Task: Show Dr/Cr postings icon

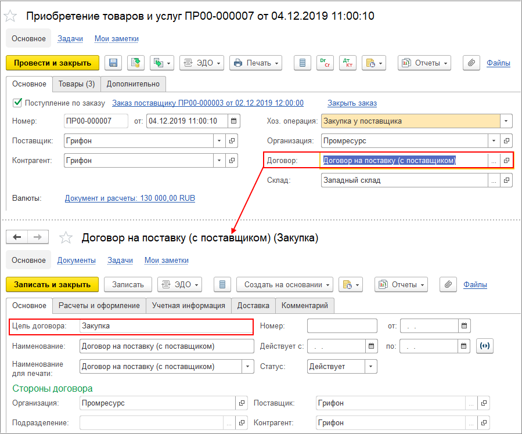Action: [x=325, y=63]
